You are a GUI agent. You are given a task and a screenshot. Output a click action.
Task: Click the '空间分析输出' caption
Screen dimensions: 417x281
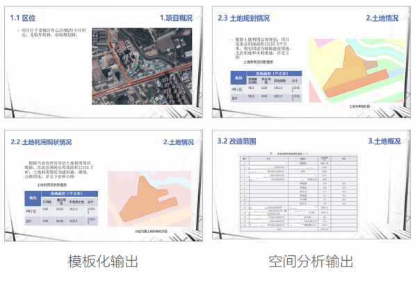tap(311, 262)
